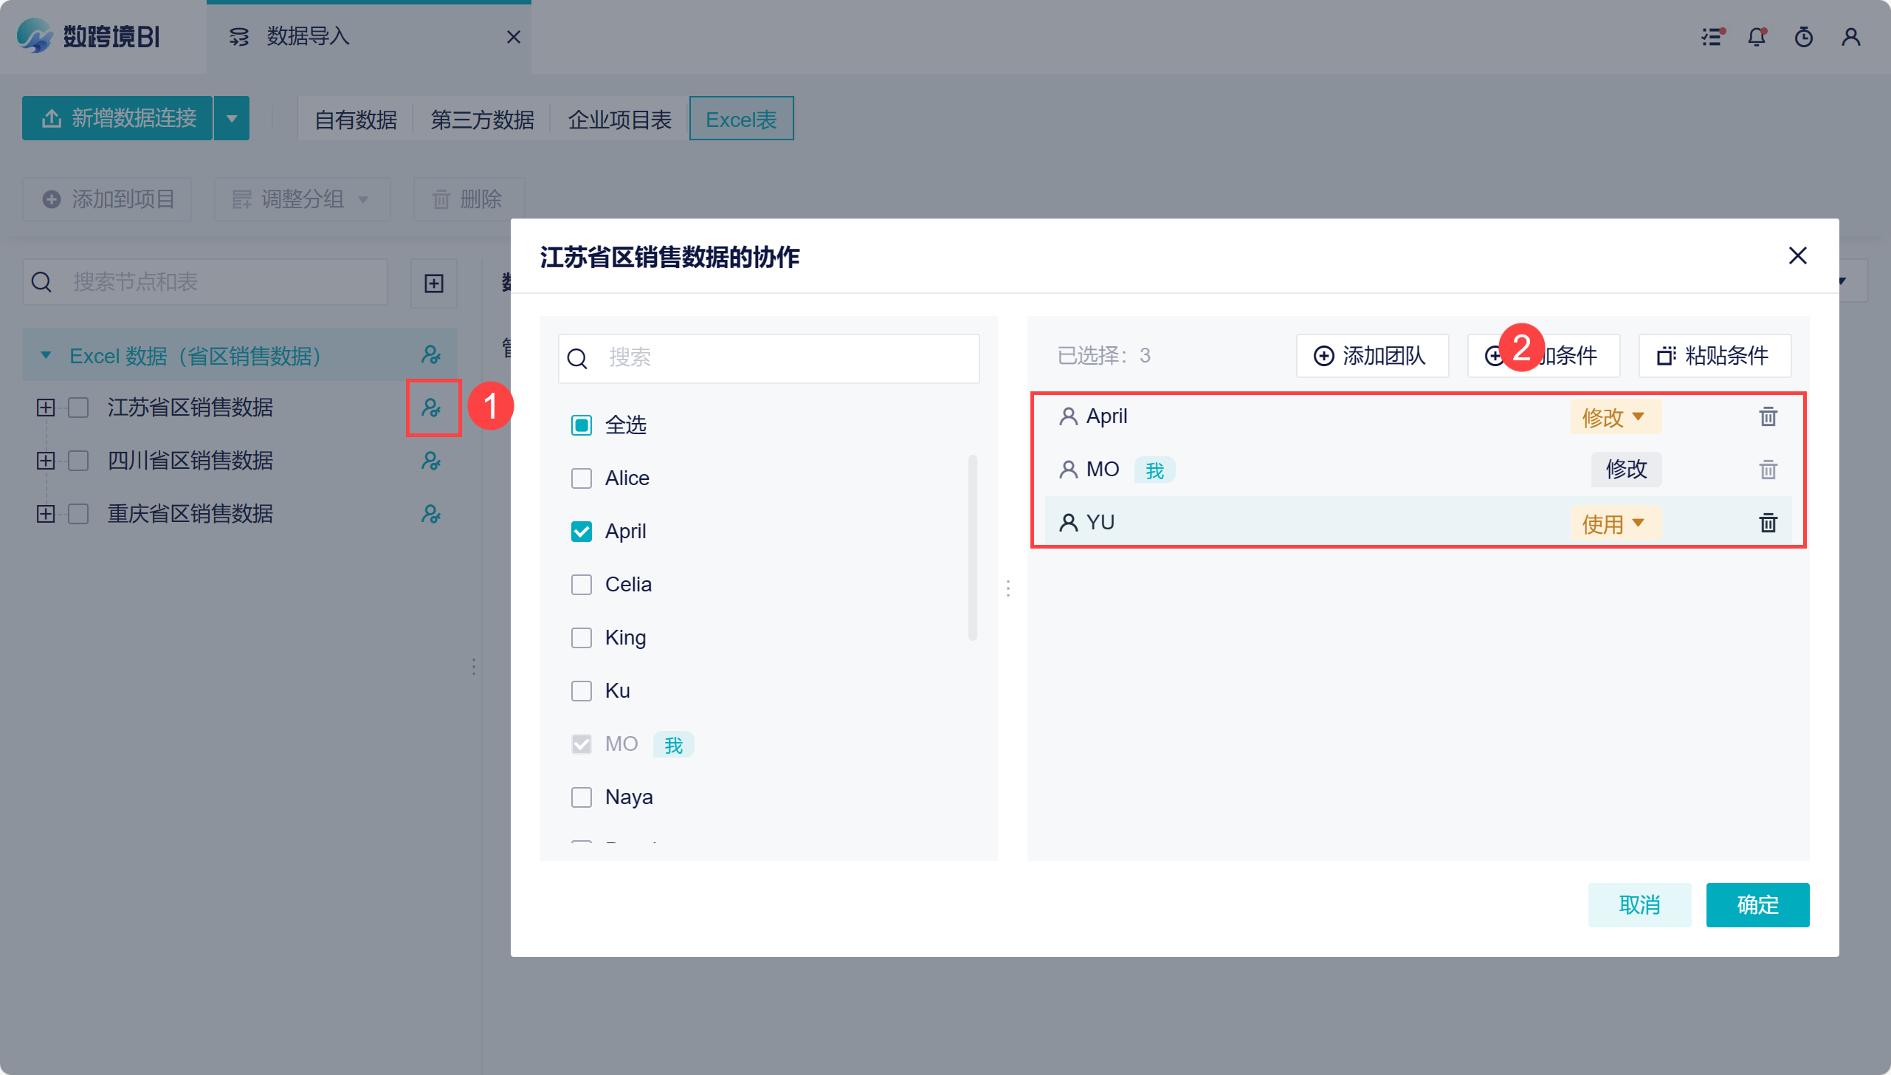
Task: Open collaboration icon for 重庆省区销售数据
Action: point(431,514)
